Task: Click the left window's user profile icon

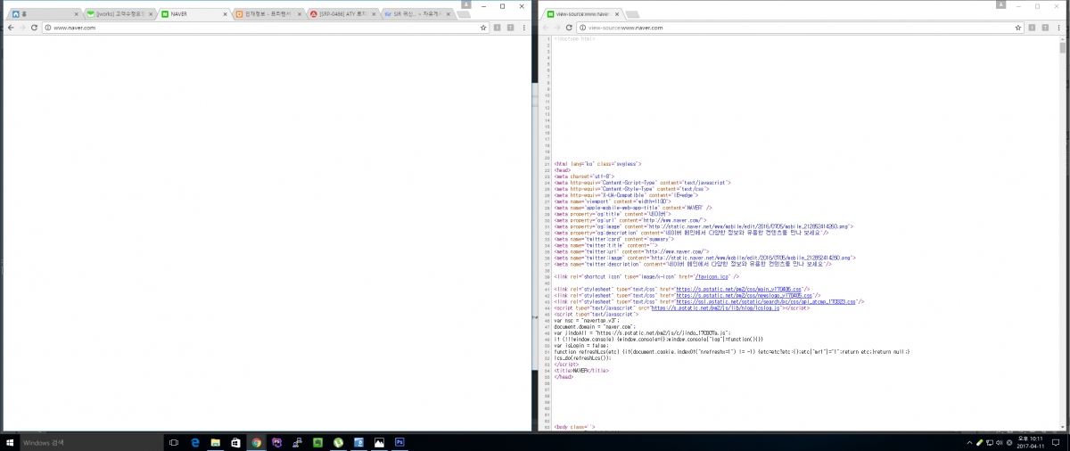Action: pos(466,4)
